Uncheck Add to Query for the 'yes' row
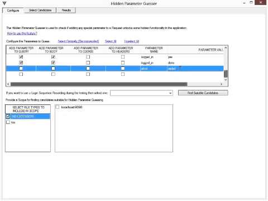 (x=21, y=57)
